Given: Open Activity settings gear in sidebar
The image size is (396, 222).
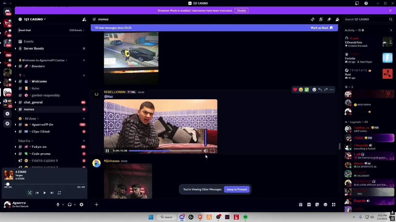Looking at the screenshot, I should [363, 30].
